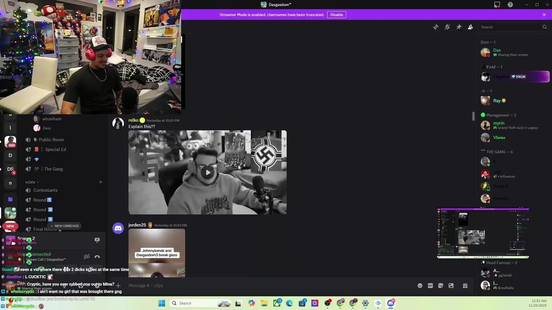Image resolution: width=552 pixels, height=310 pixels.
Task: Open Microsoft Edge from the taskbar
Action: (x=289, y=303)
